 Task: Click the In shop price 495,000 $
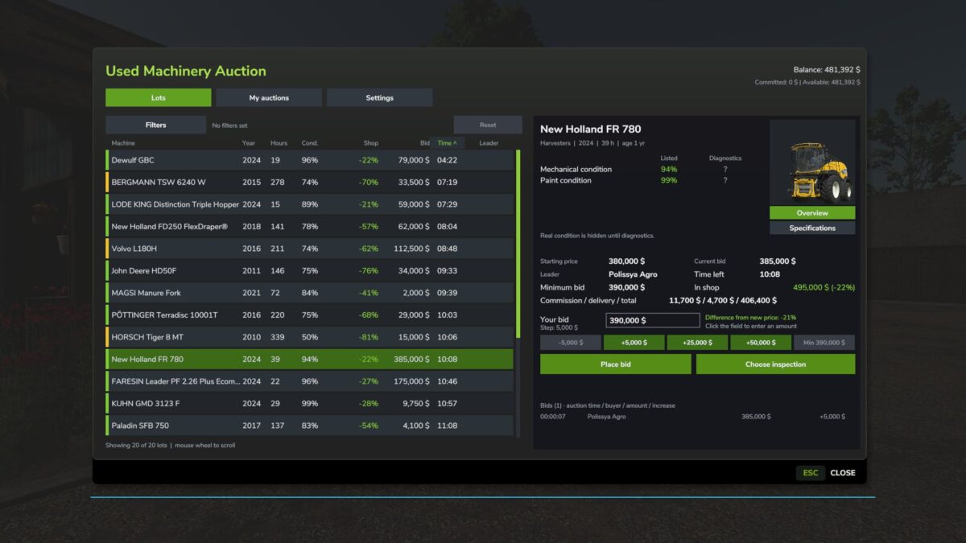coord(824,287)
